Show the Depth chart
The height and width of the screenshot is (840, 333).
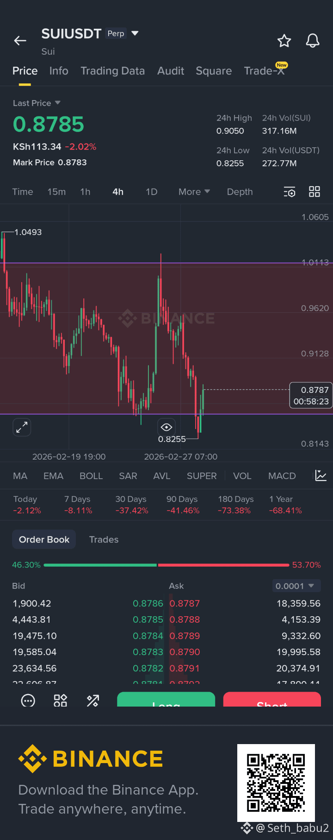tap(240, 192)
